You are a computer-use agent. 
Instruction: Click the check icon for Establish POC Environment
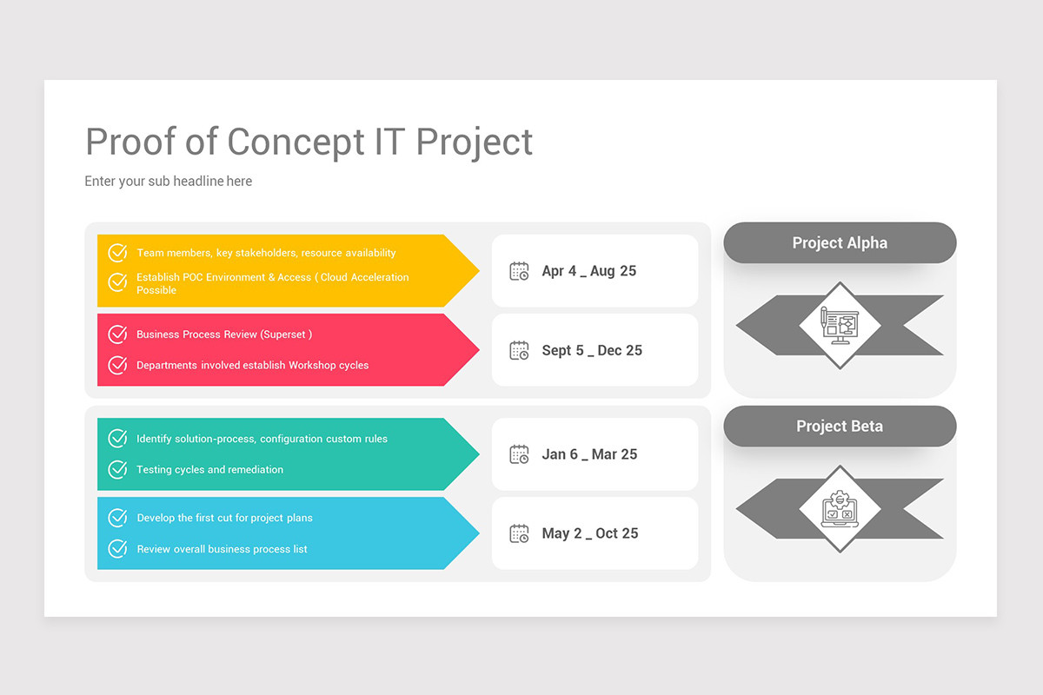point(117,282)
